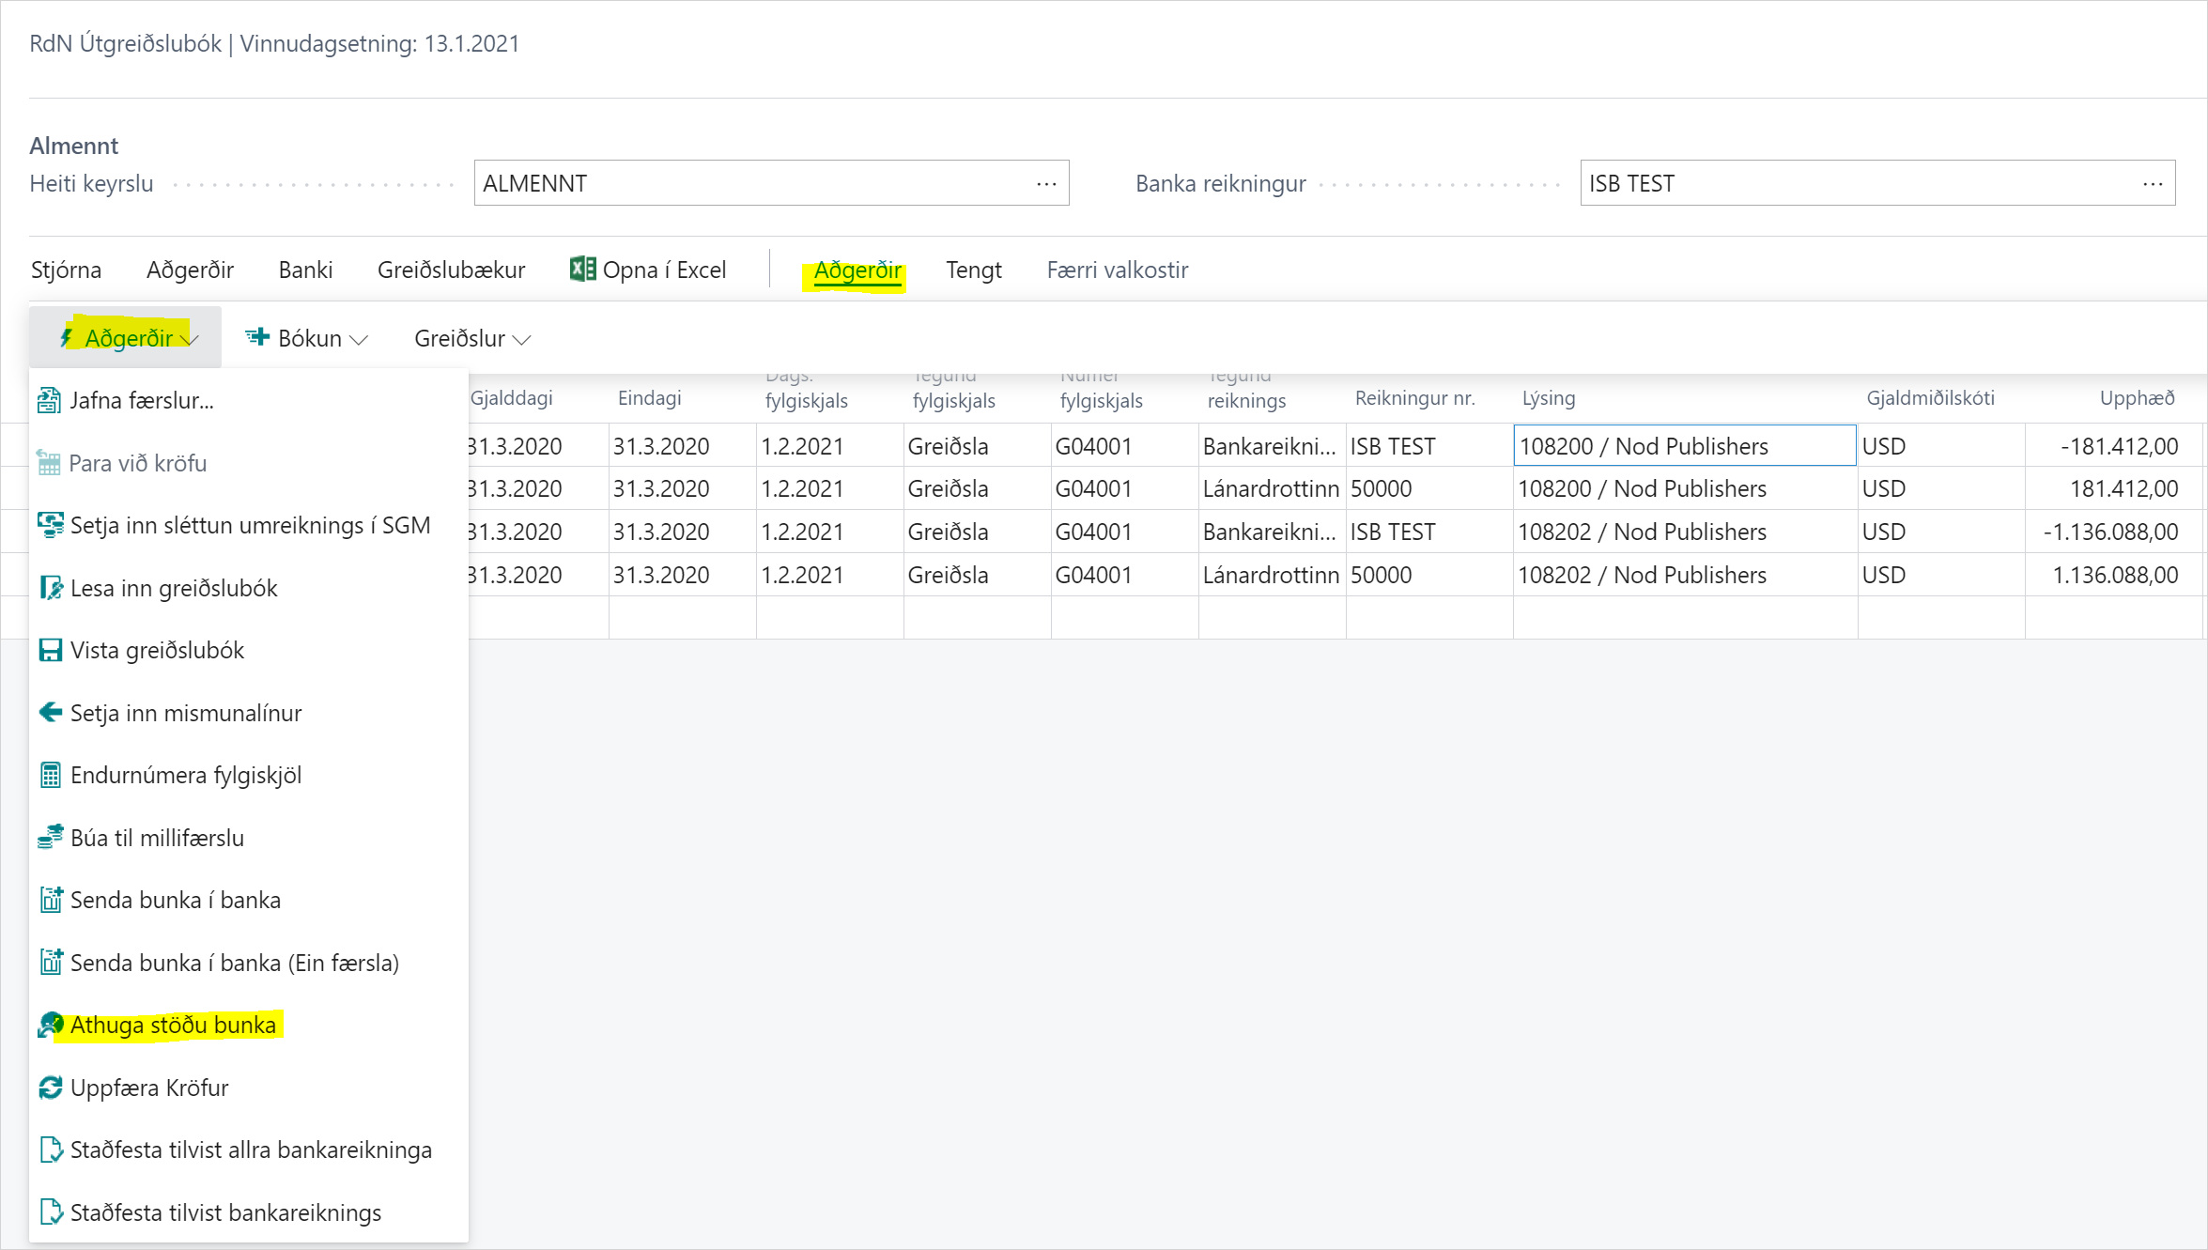Image resolution: width=2208 pixels, height=1250 pixels.
Task: Click amount cell -181.412,00
Action: pos(2115,446)
